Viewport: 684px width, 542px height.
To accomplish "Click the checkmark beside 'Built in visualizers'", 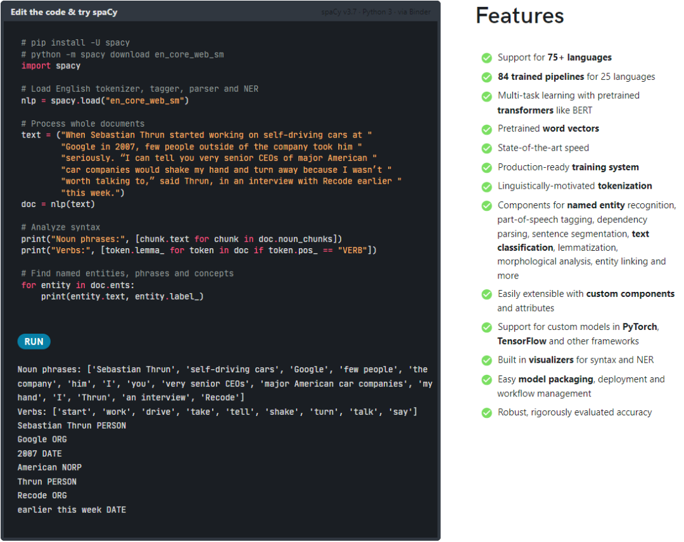I will coord(486,360).
